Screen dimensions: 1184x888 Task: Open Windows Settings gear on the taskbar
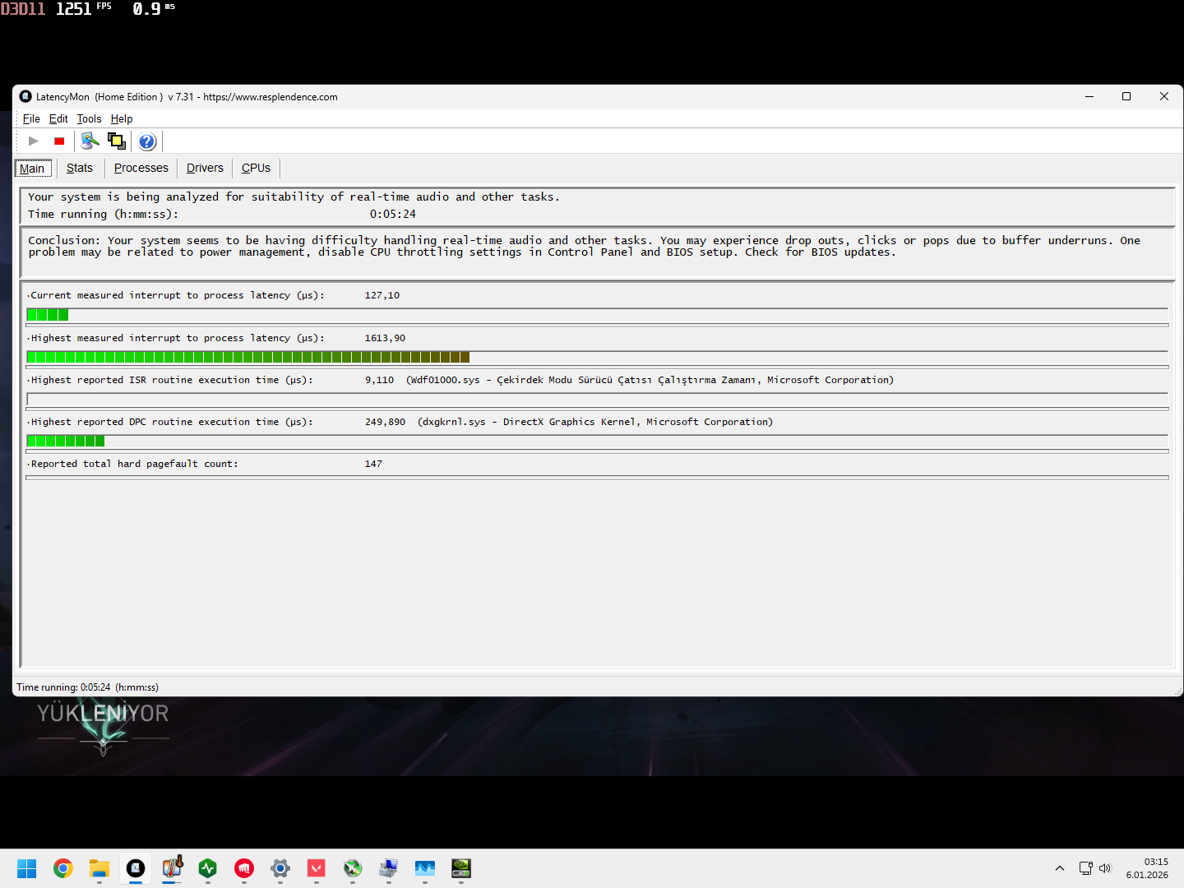pyautogui.click(x=280, y=868)
